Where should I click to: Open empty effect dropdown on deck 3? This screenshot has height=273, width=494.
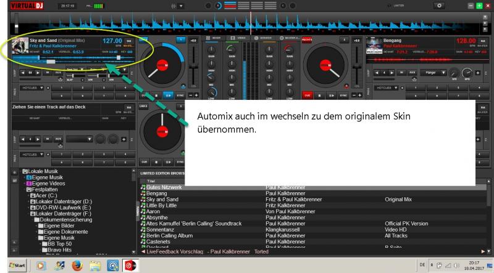tap(80, 139)
